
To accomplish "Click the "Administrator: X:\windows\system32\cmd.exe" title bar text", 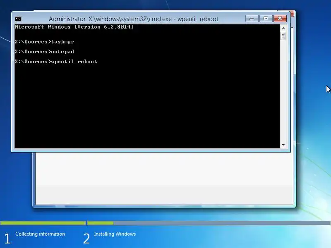I will tap(134, 19).
